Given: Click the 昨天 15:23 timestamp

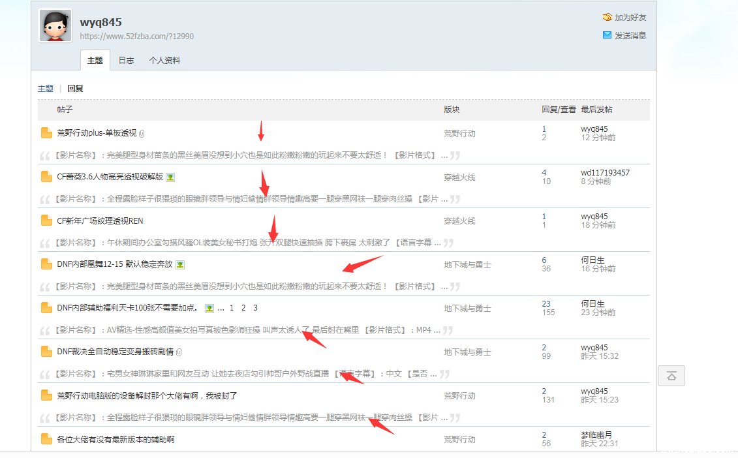Looking at the screenshot, I should [x=600, y=400].
